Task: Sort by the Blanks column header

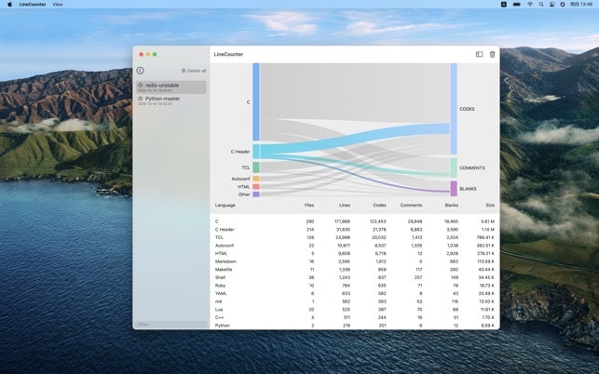Action: click(451, 205)
